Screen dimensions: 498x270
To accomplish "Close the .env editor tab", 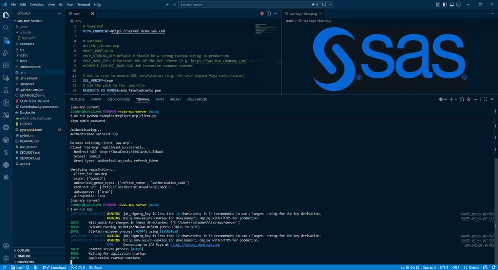I will [92, 13].
